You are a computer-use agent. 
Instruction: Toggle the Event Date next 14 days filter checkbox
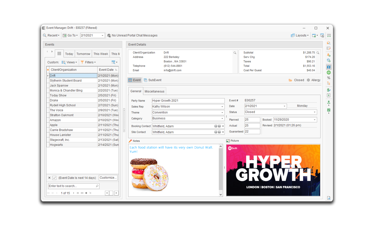click(x=54, y=178)
